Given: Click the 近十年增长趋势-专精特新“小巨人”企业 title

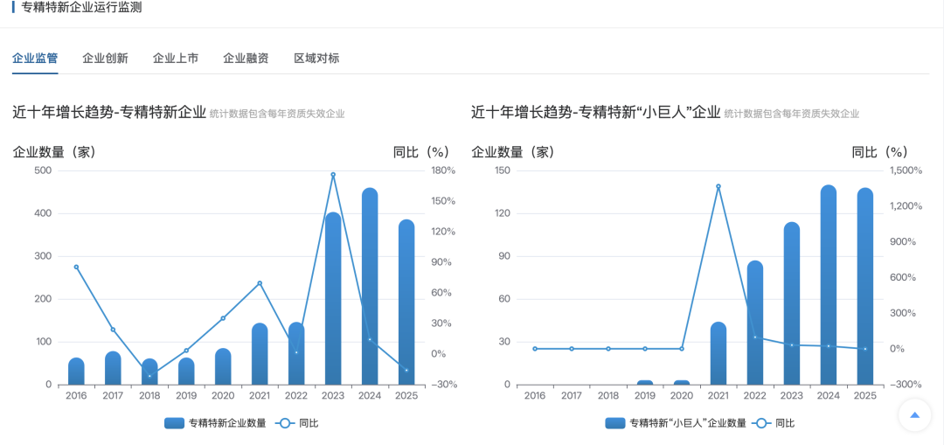Looking at the screenshot, I should point(596,113).
